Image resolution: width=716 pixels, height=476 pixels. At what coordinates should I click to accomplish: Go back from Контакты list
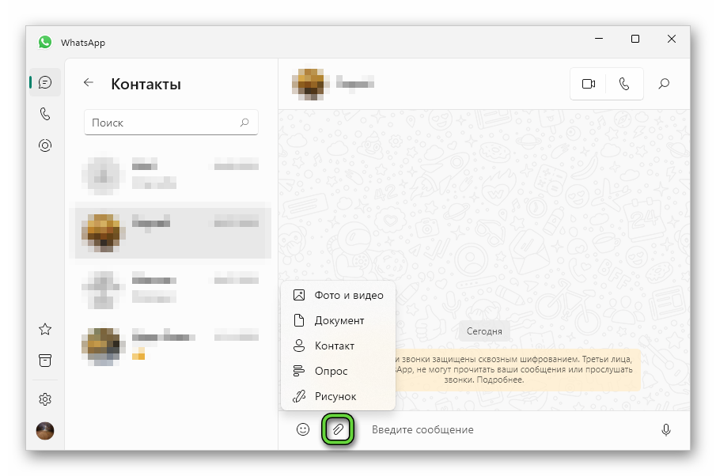point(89,82)
